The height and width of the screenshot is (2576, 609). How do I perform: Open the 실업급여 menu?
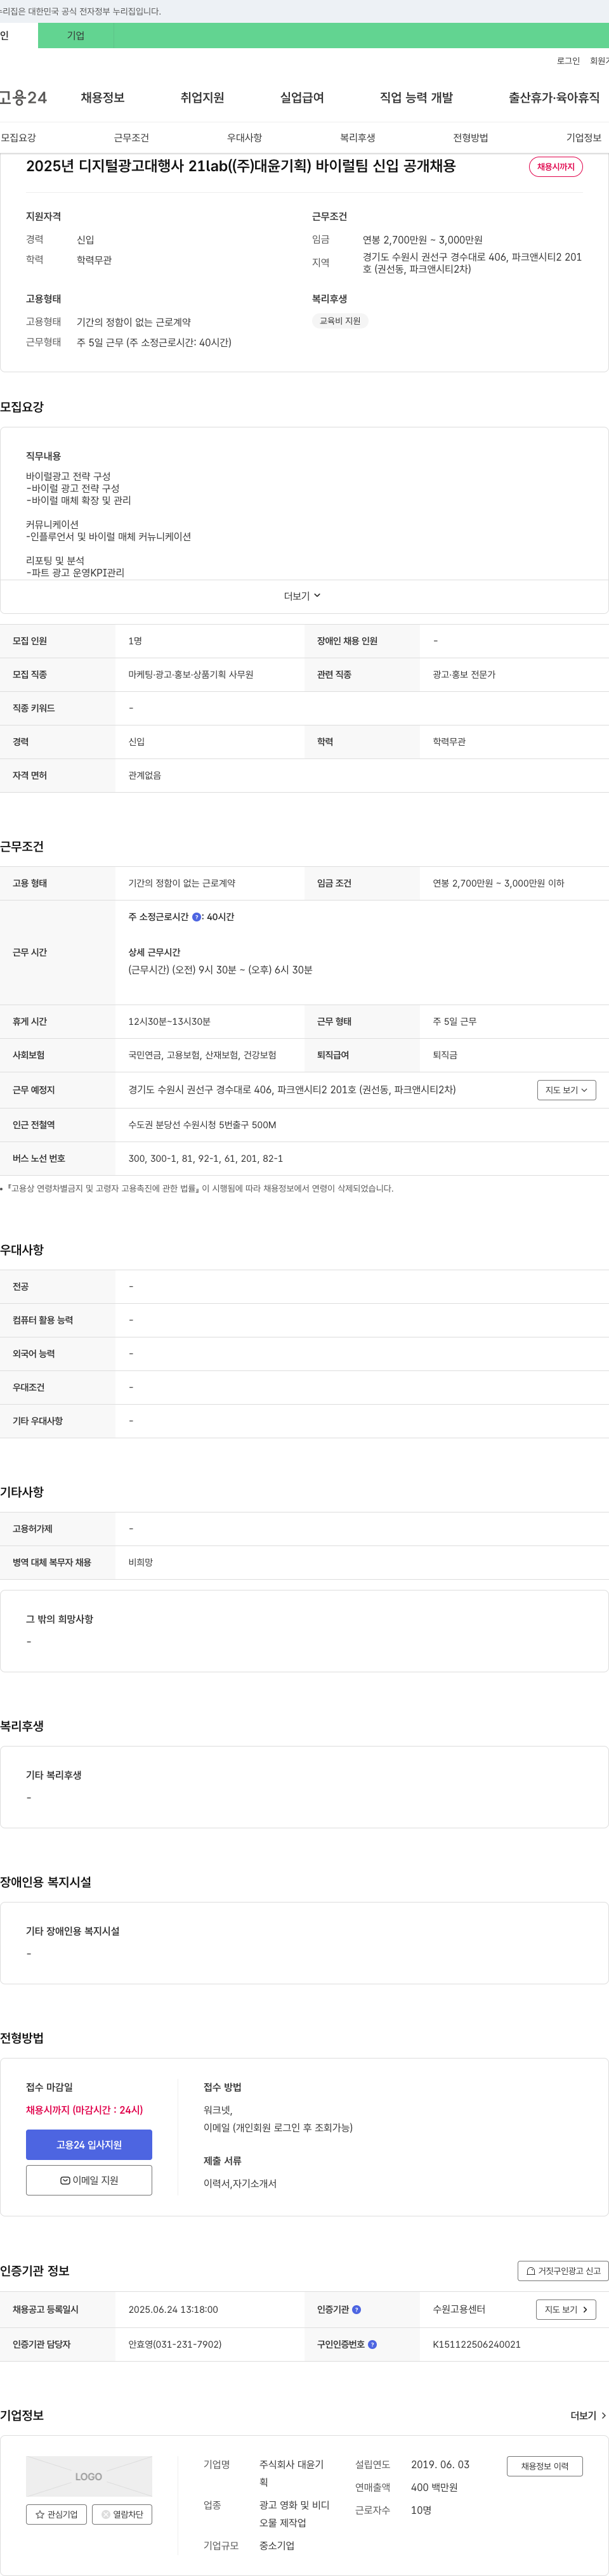pos(302,97)
